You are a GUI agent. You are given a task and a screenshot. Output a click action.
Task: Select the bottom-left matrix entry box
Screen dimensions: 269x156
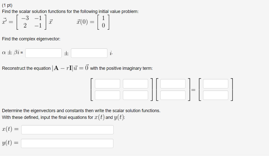pos(108,95)
